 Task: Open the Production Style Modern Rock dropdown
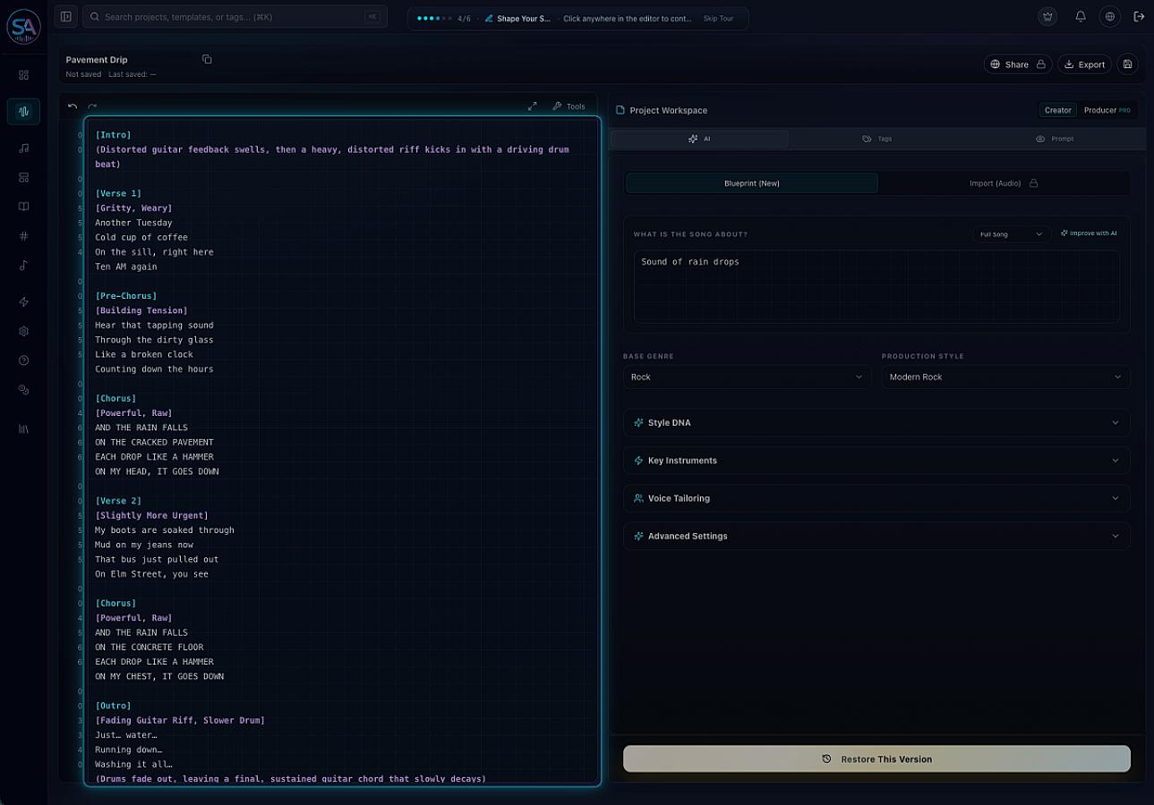click(1005, 377)
